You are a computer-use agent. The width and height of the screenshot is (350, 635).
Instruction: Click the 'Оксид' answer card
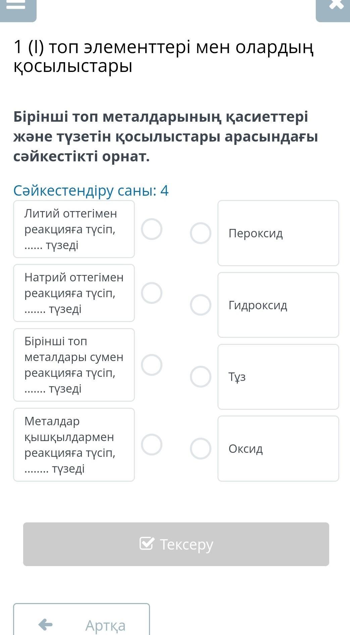pyautogui.click(x=278, y=448)
